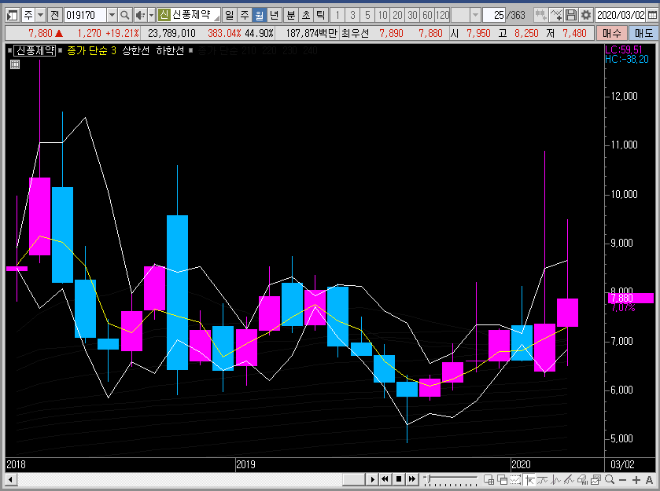Viewport: 660px width, 491px height.
Task: Click the add-indicator line icon
Action: 556,16
